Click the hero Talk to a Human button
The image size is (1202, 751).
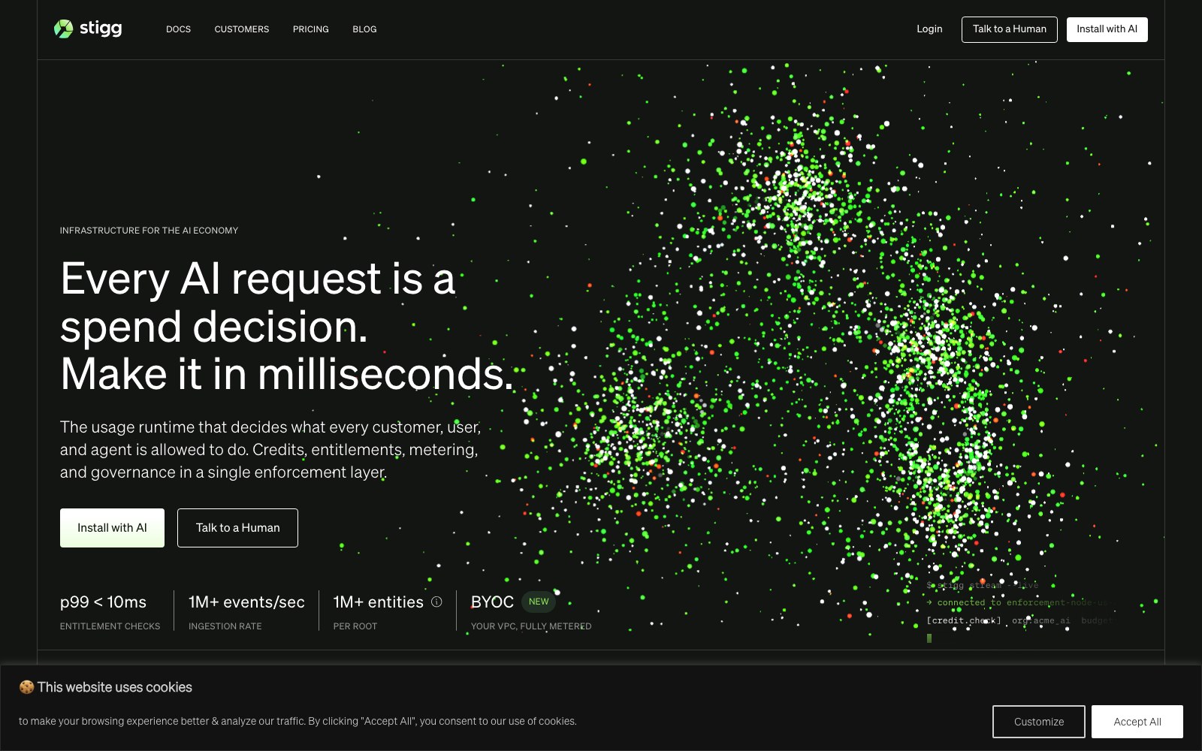pyautogui.click(x=237, y=528)
